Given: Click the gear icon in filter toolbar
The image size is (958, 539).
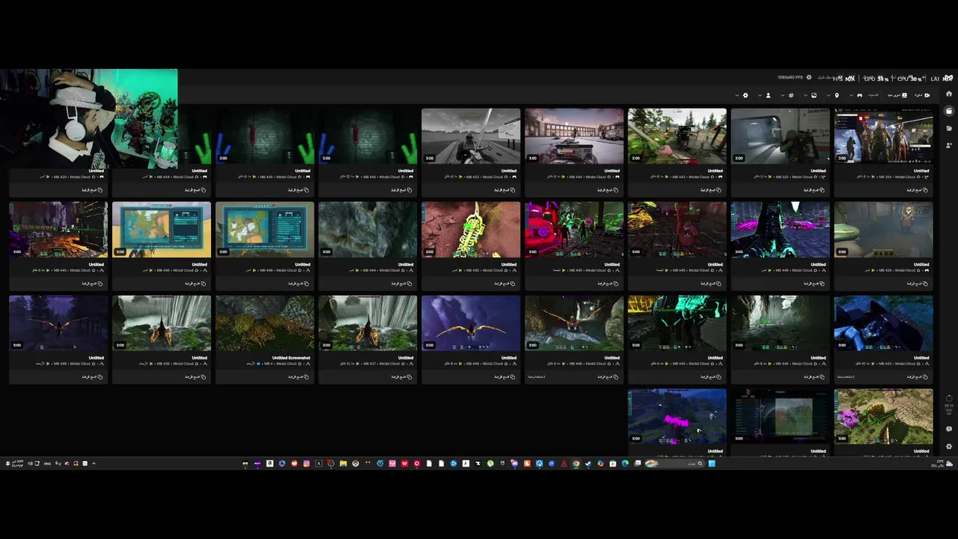Looking at the screenshot, I should point(745,95).
